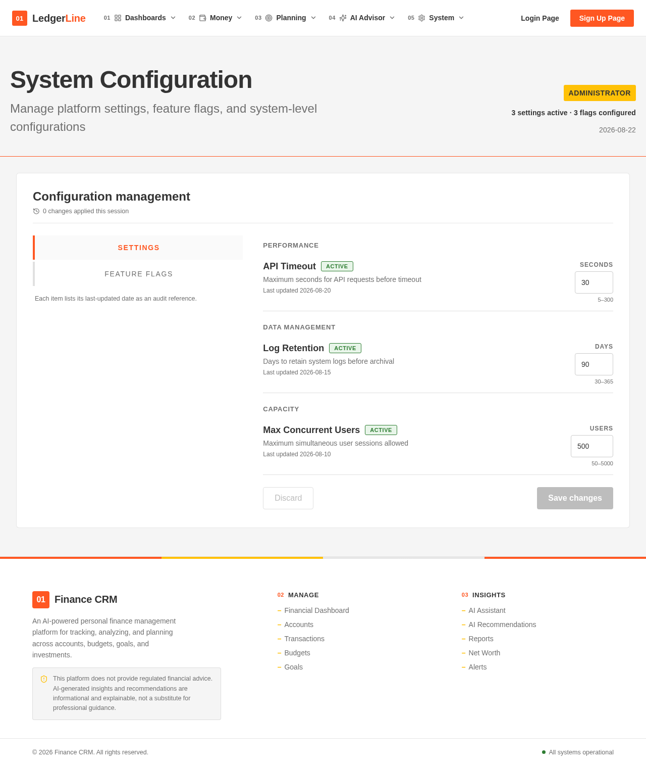646x766 pixels.
Task: Click the 2026-08-22 date in header
Action: coord(617,130)
